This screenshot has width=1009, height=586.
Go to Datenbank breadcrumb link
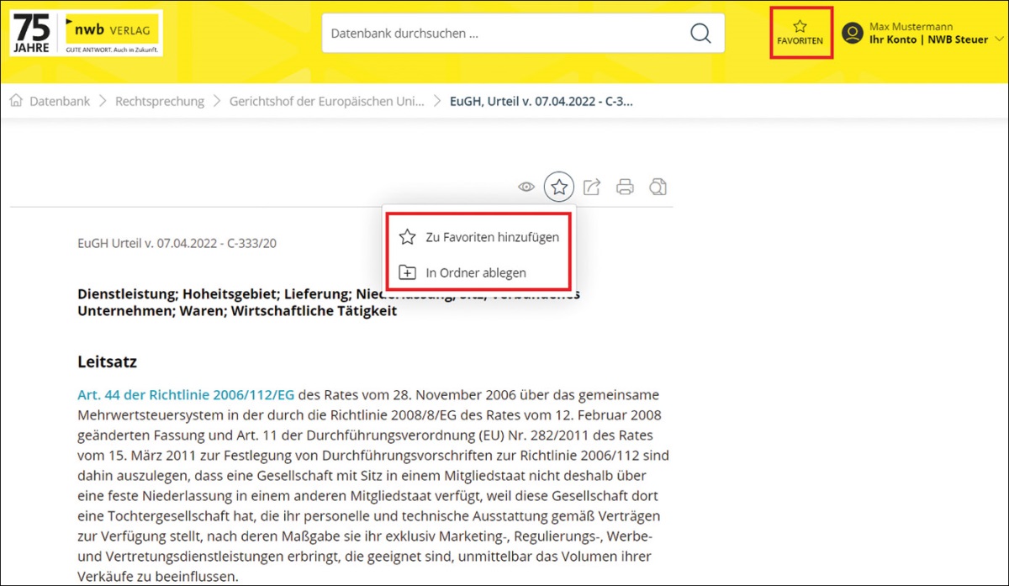click(x=60, y=101)
